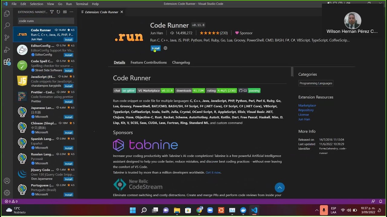Screen dimensions: 387x217
Task: Open the Source Control view
Action: (x=7, y=38)
